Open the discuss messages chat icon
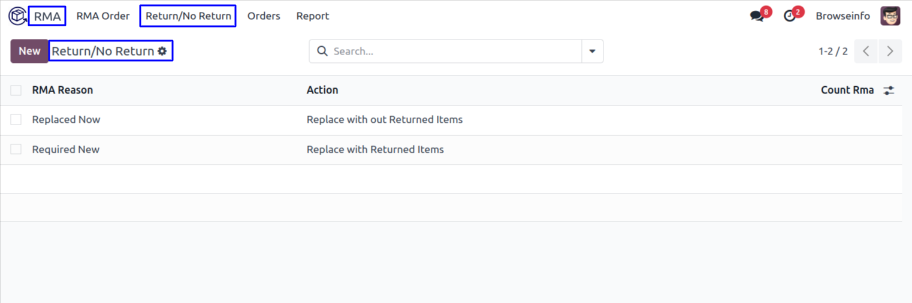This screenshot has width=912, height=303. coord(757,16)
